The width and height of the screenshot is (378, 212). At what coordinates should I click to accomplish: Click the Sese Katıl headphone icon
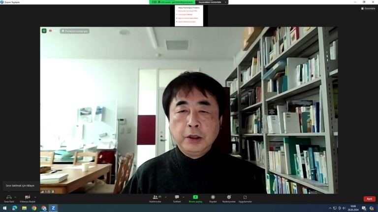(x=9, y=197)
